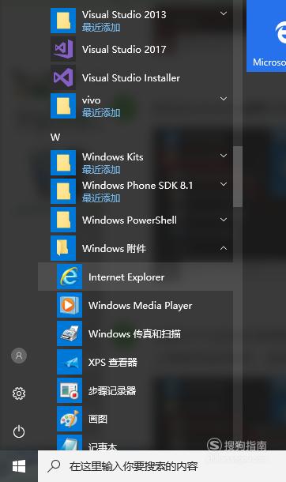Click the Visual Studio Installer label
This screenshot has height=482, width=286.
(x=131, y=77)
